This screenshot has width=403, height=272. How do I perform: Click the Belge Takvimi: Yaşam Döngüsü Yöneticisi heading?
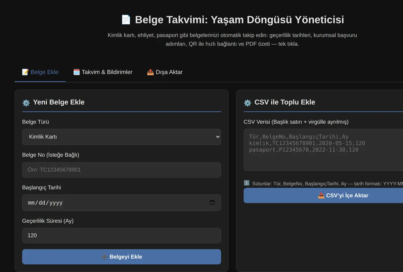[239, 20]
